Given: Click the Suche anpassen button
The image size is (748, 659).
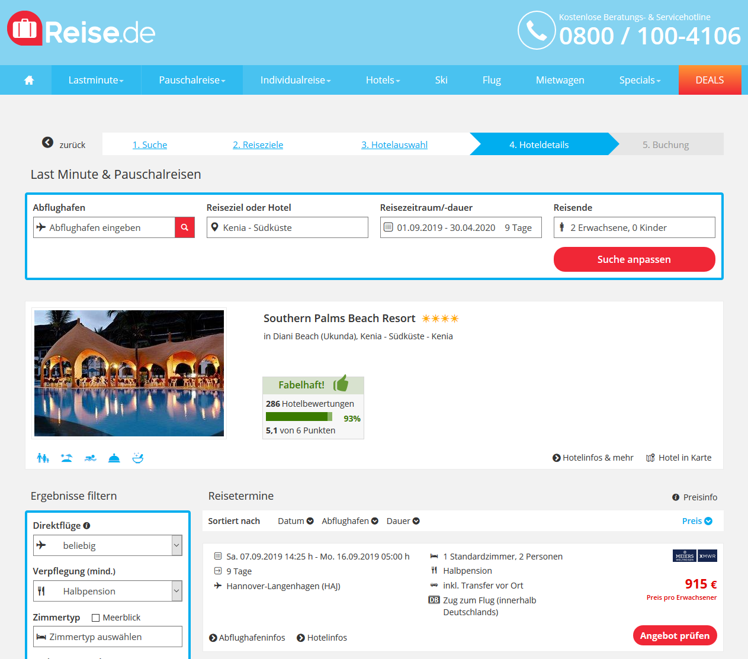Looking at the screenshot, I should [x=634, y=259].
